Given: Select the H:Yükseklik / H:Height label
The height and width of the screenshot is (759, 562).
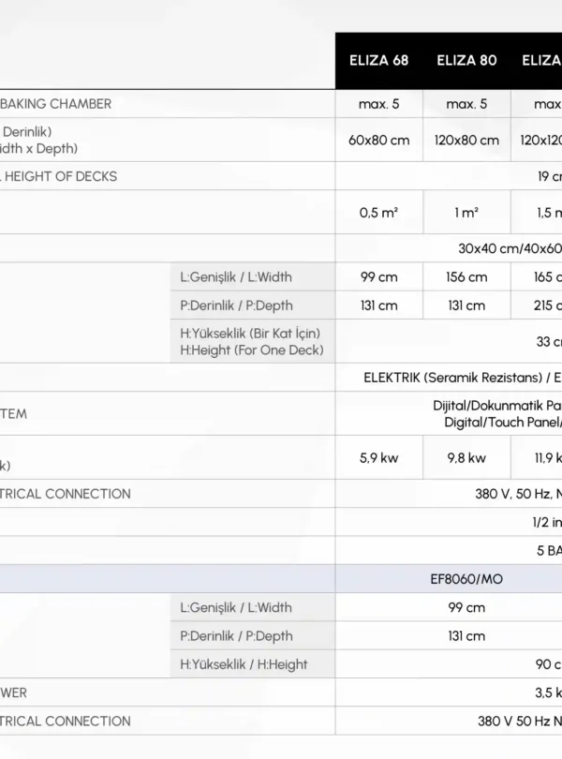Looking at the screenshot, I should click(x=244, y=664).
